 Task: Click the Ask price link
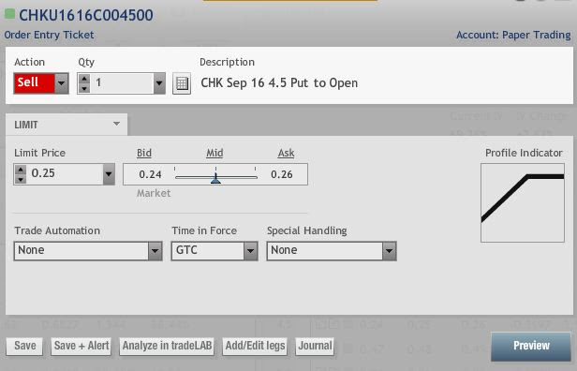286,153
